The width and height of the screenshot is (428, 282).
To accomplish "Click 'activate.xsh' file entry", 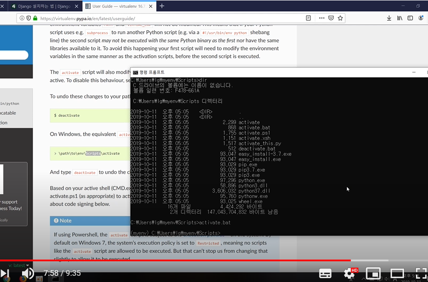I will tap(254, 138).
